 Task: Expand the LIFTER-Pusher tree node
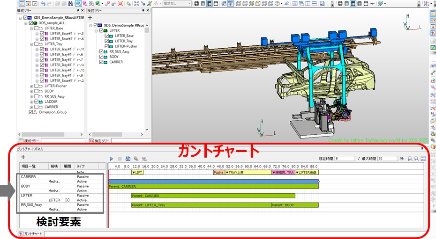31,86
